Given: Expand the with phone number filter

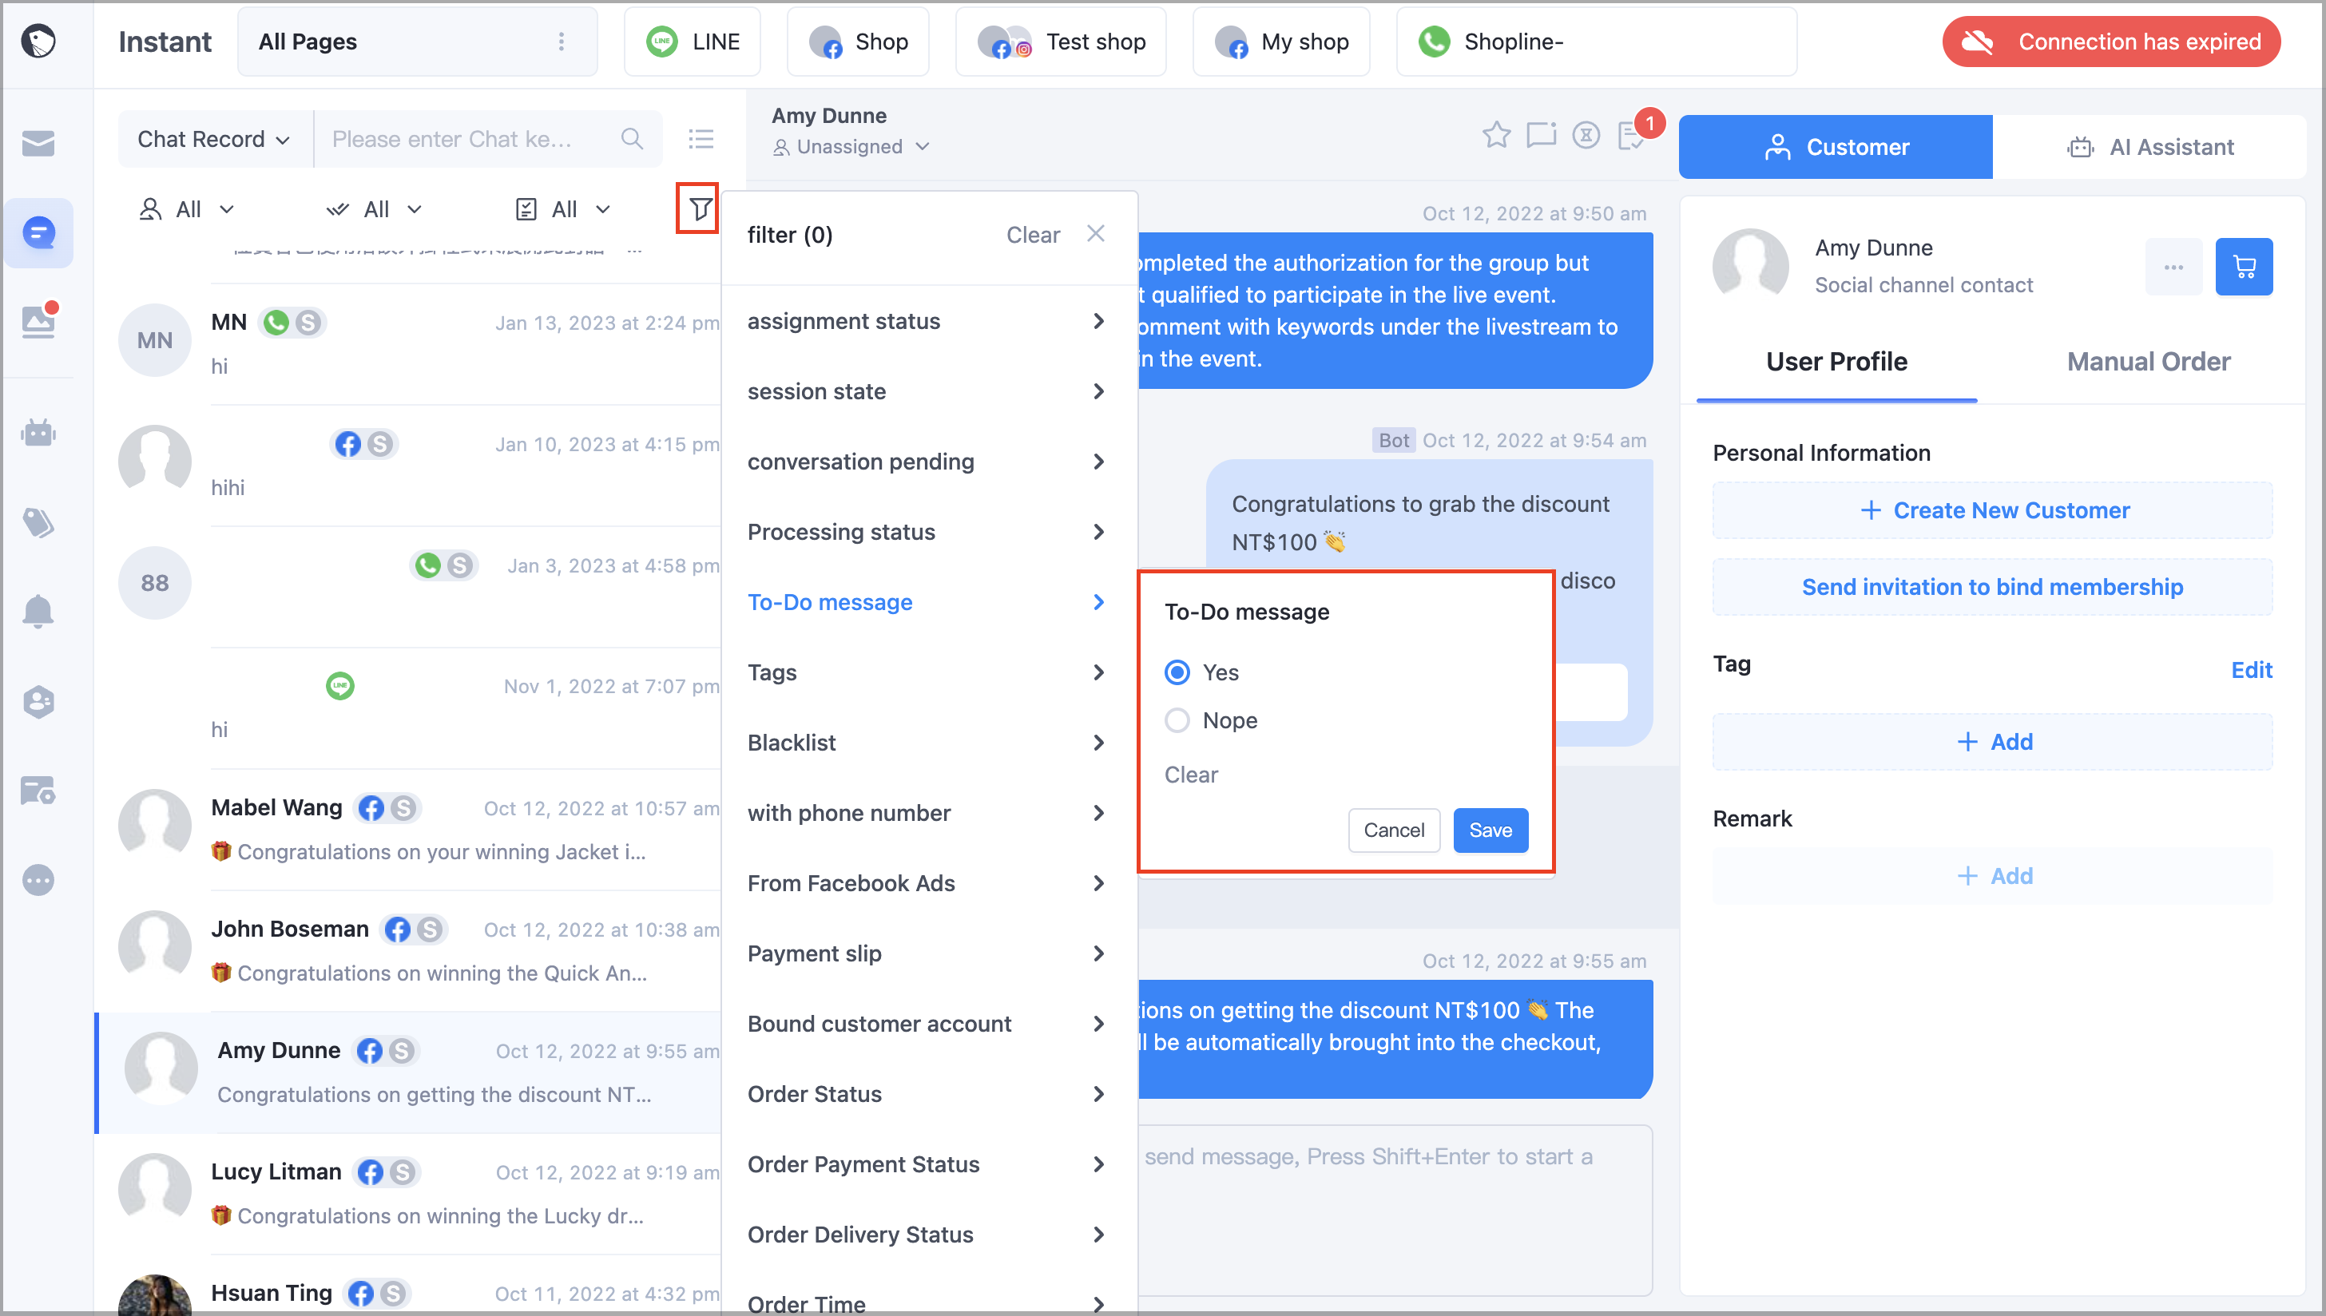Looking at the screenshot, I should point(927,813).
